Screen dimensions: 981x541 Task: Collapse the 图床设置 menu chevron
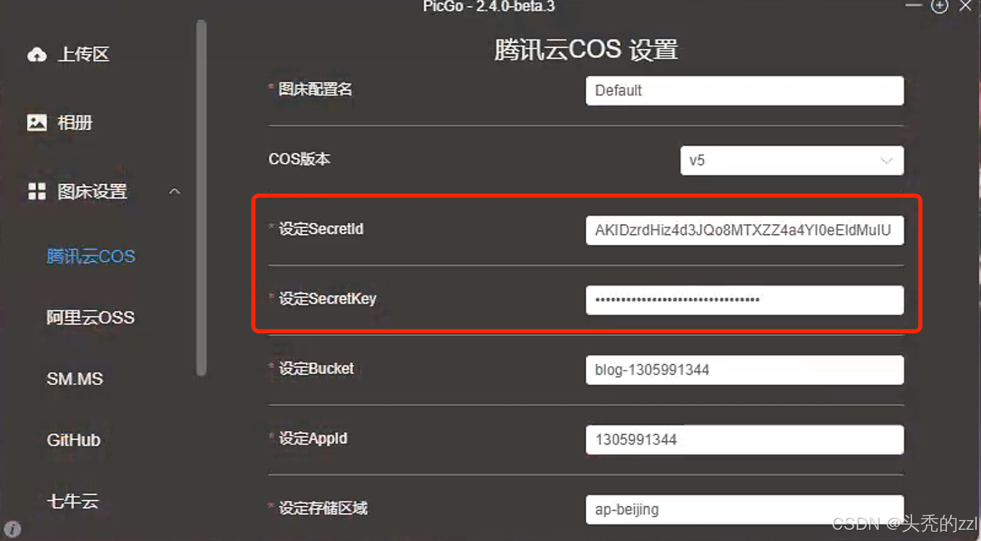[x=174, y=191]
